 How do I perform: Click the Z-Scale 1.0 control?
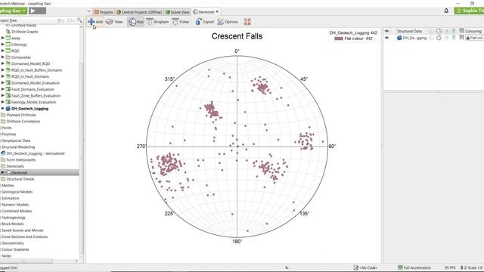[x=472, y=267]
